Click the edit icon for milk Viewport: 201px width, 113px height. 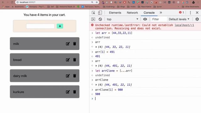click(x=68, y=44)
